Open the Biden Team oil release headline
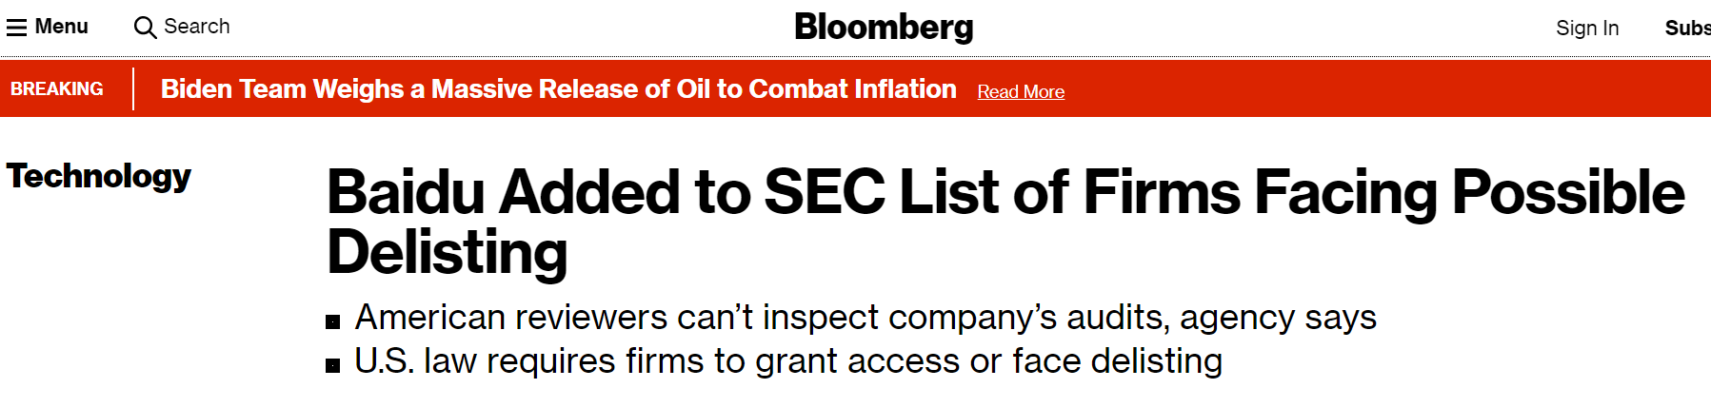The image size is (1711, 408). (558, 88)
